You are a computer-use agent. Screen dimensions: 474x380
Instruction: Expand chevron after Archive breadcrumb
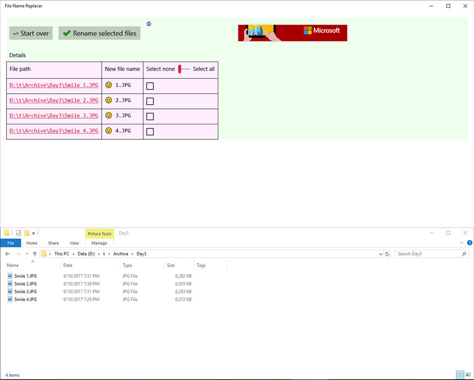pyautogui.click(x=132, y=254)
